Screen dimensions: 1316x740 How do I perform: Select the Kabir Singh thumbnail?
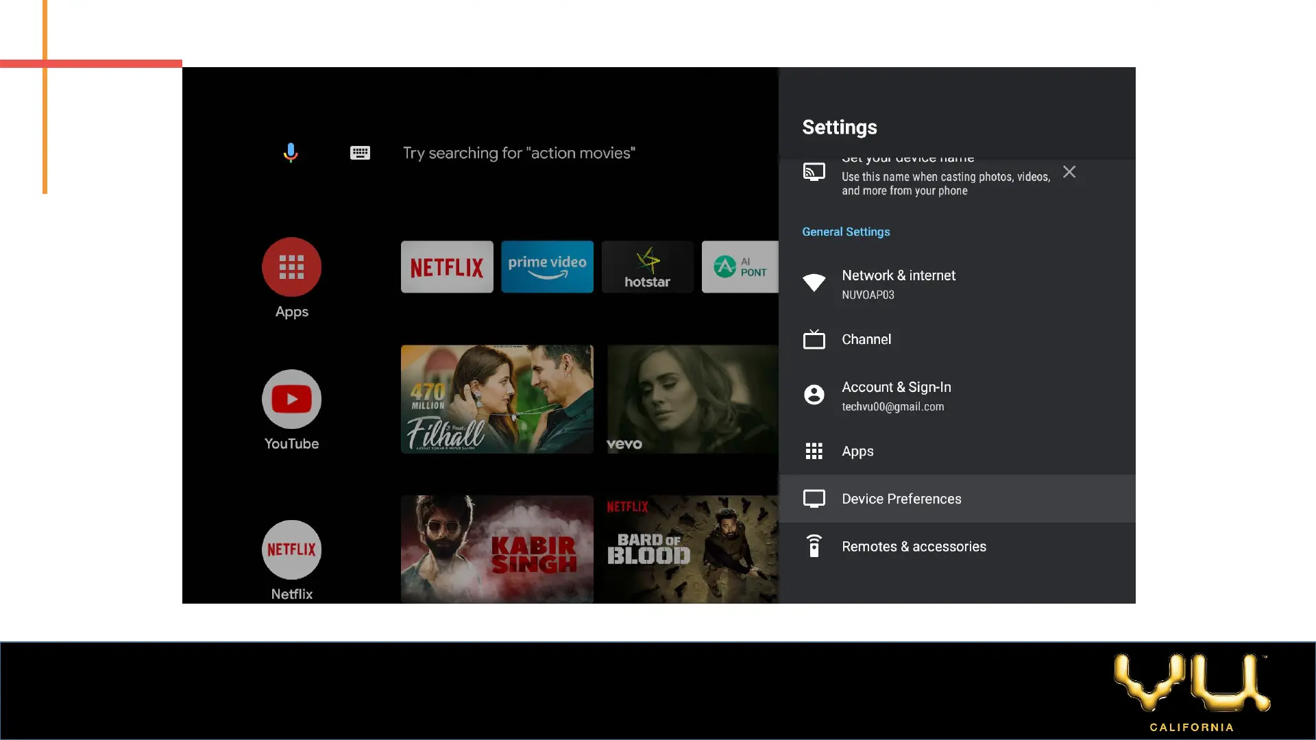(x=497, y=550)
